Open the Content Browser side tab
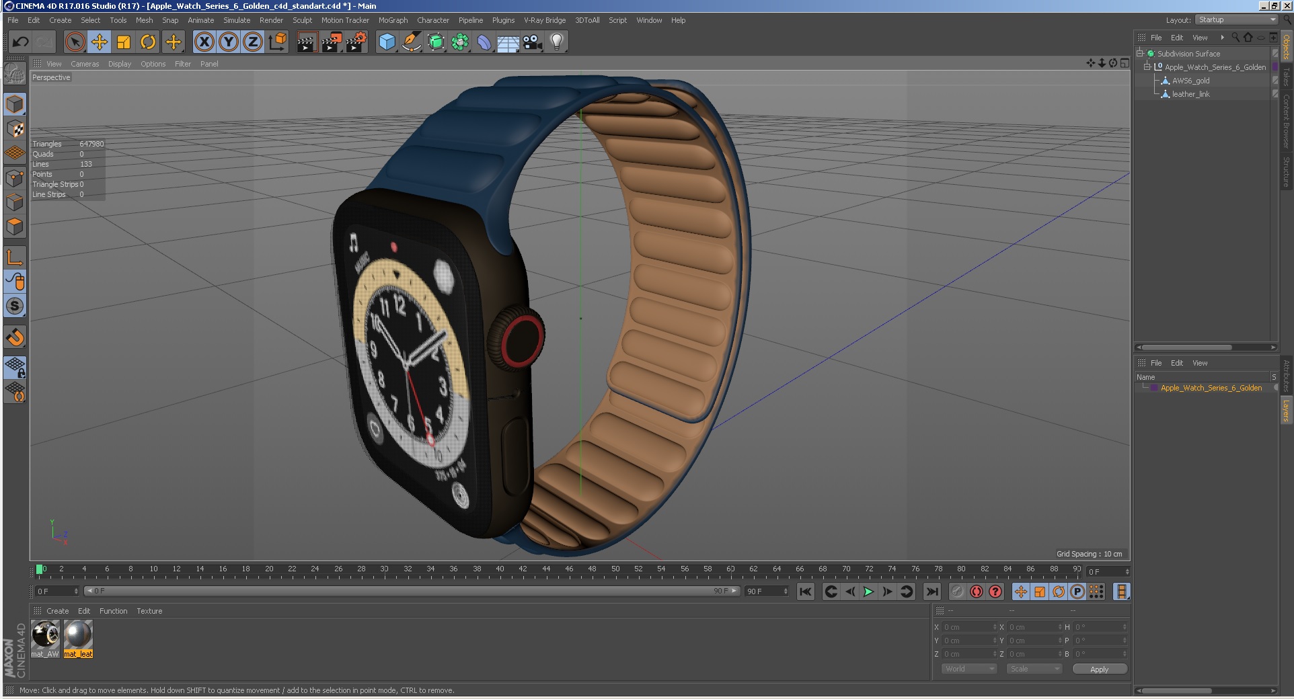Image resolution: width=1294 pixels, height=699 pixels. 1286,121
